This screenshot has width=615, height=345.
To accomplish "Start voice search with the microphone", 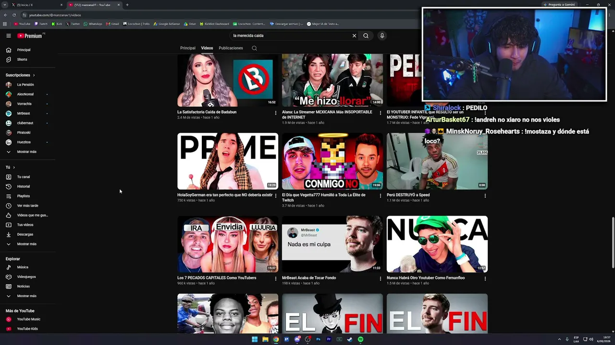I will 382,35.
